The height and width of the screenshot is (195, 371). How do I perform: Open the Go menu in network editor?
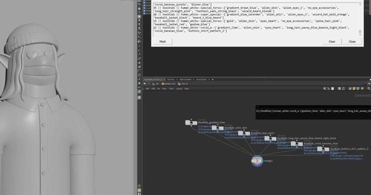click(x=159, y=88)
